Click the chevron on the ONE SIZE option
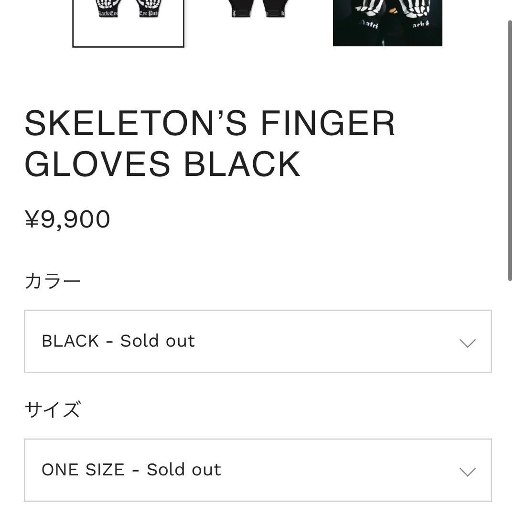Viewport: 516px width, 516px height. tap(467, 470)
